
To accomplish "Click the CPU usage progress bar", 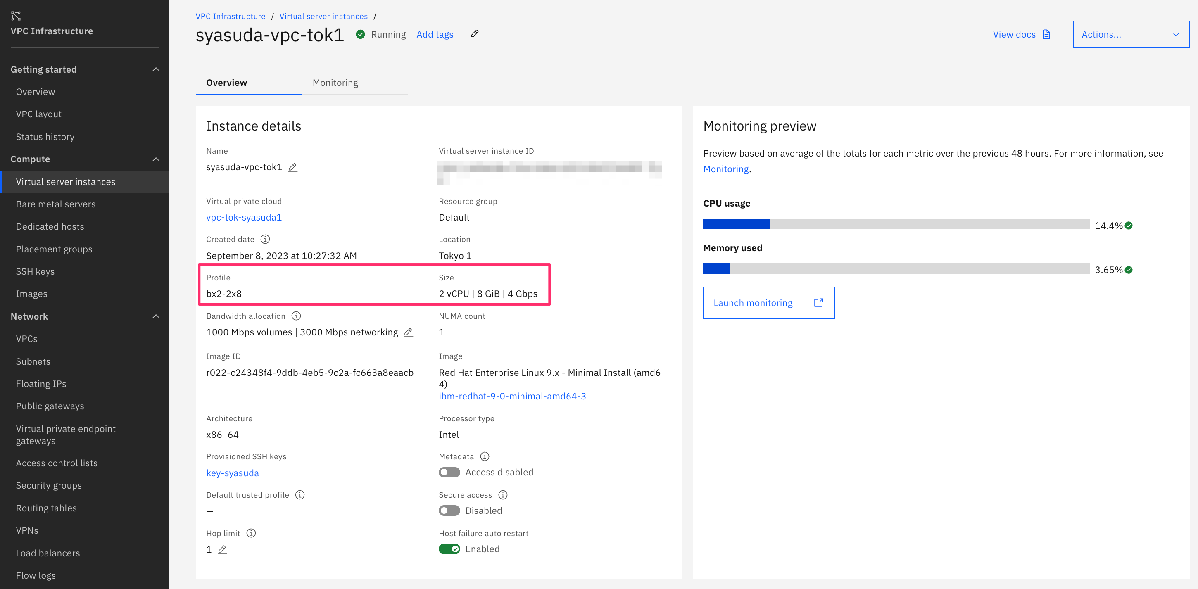I will [896, 225].
